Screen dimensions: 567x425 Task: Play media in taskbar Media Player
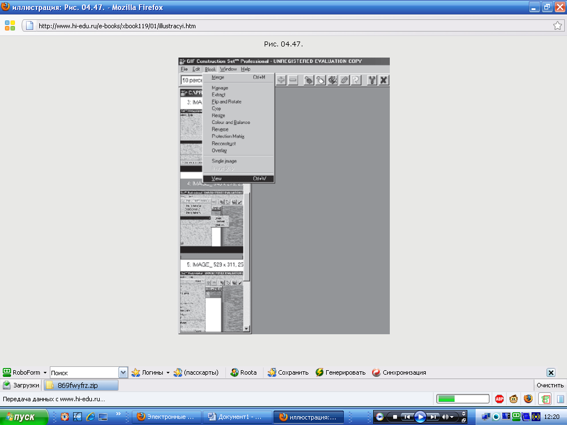coord(420,417)
